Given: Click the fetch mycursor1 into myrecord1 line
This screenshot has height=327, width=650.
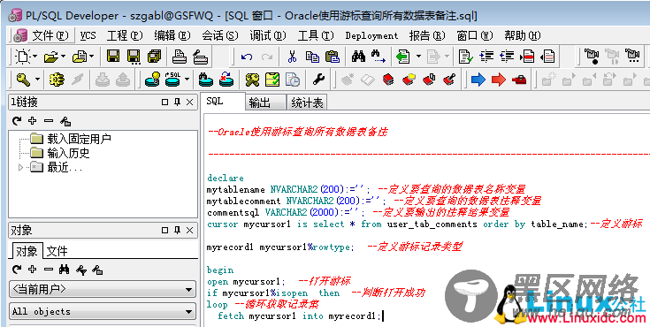Looking at the screenshot, I should (x=299, y=316).
